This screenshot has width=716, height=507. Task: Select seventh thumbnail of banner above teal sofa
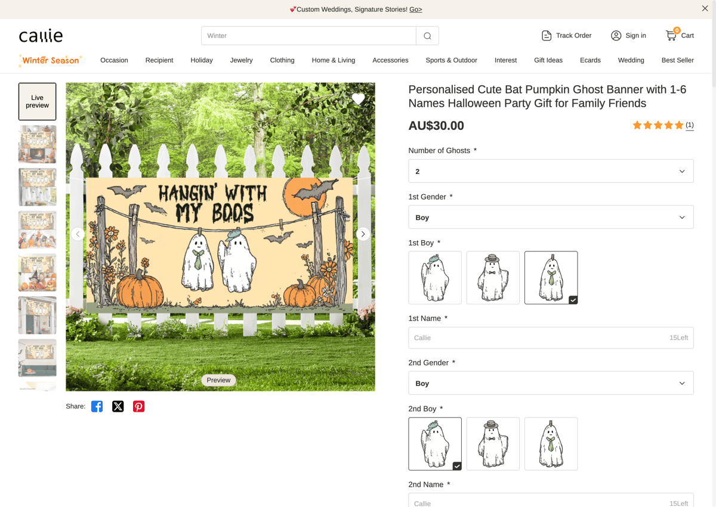pyautogui.click(x=38, y=359)
